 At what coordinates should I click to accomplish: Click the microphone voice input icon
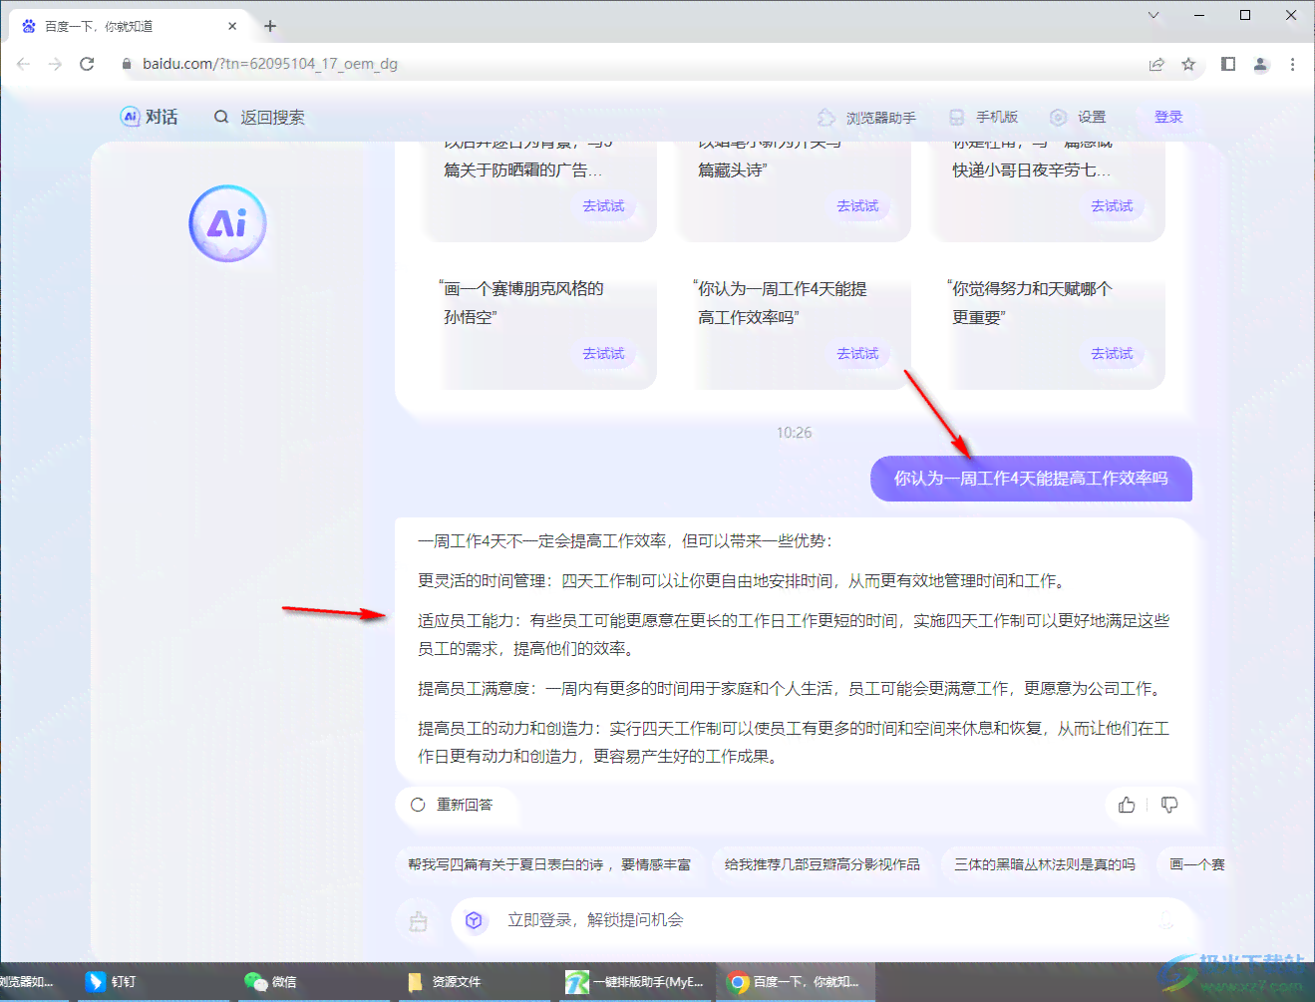click(x=1166, y=920)
